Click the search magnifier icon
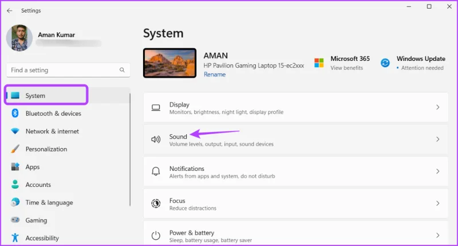The width and height of the screenshot is (458, 246). 122,70
